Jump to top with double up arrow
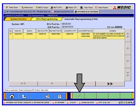The height and width of the screenshot is (107, 138). click(x=128, y=35)
